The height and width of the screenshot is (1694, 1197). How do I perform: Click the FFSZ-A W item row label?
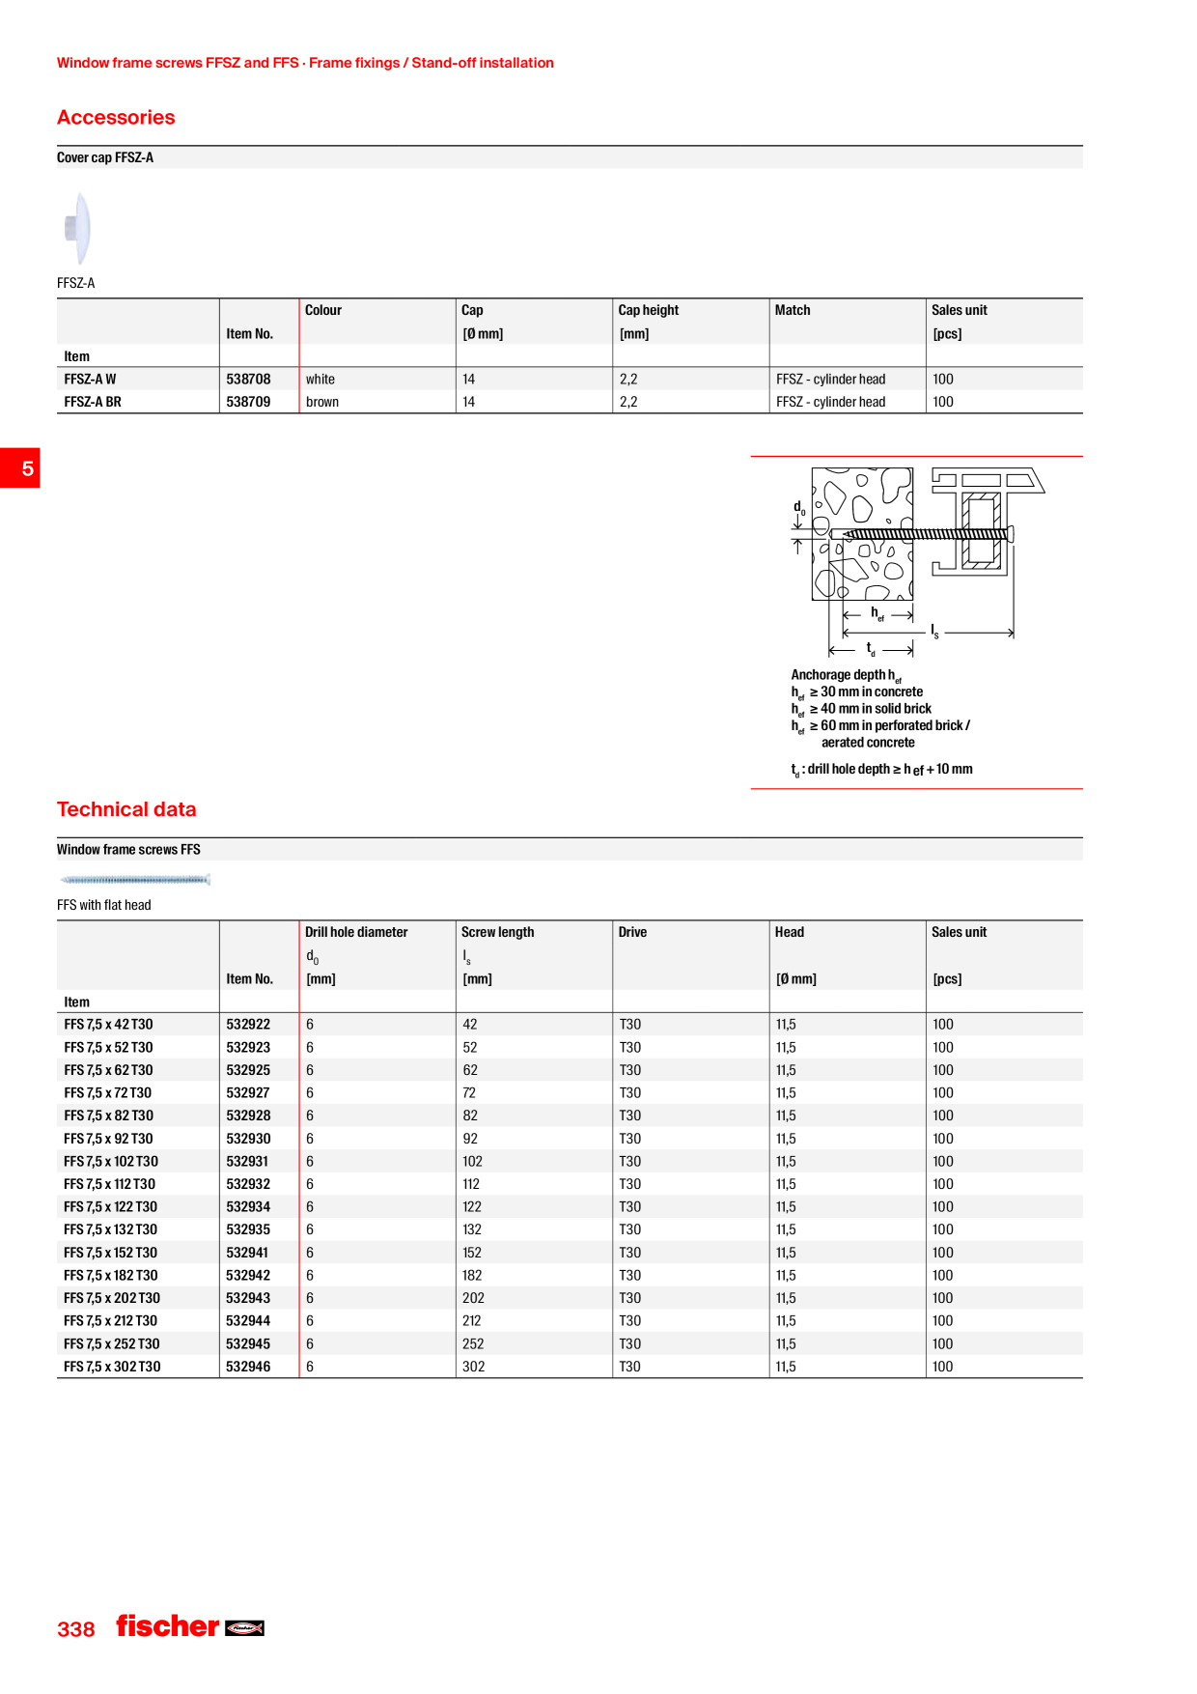pyautogui.click(x=90, y=380)
